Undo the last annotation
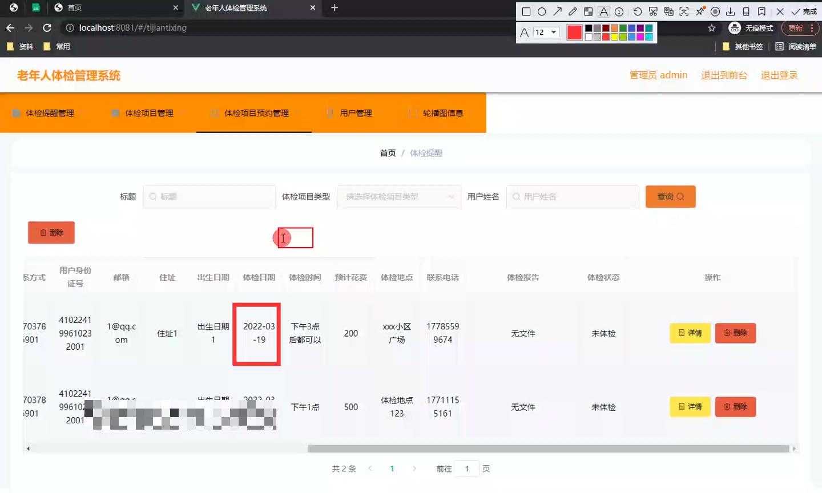Image resolution: width=822 pixels, height=493 pixels. tap(638, 11)
